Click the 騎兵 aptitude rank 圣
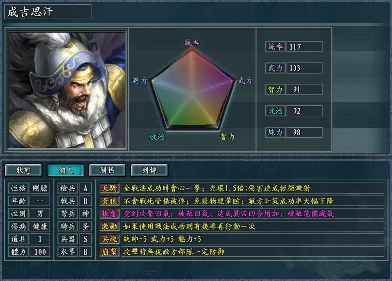 pos(85,226)
